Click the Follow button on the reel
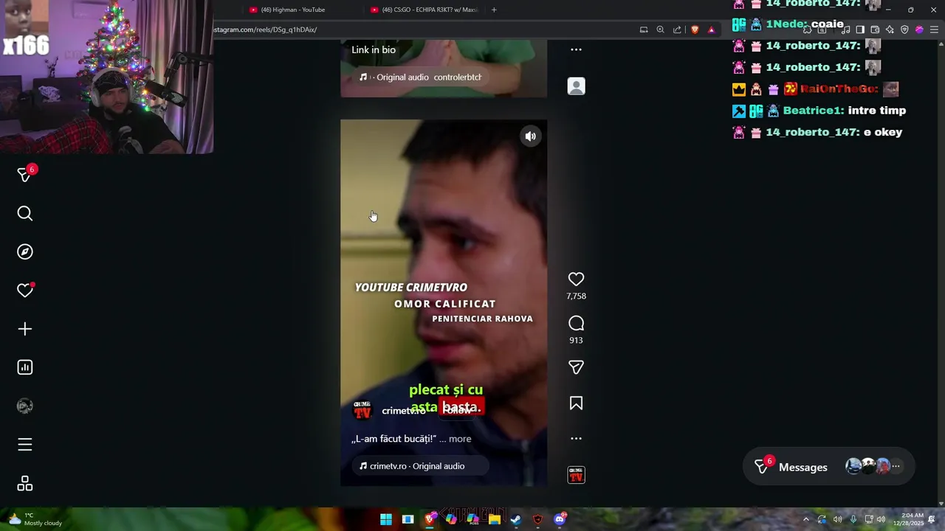The width and height of the screenshot is (945, 531). click(x=457, y=411)
